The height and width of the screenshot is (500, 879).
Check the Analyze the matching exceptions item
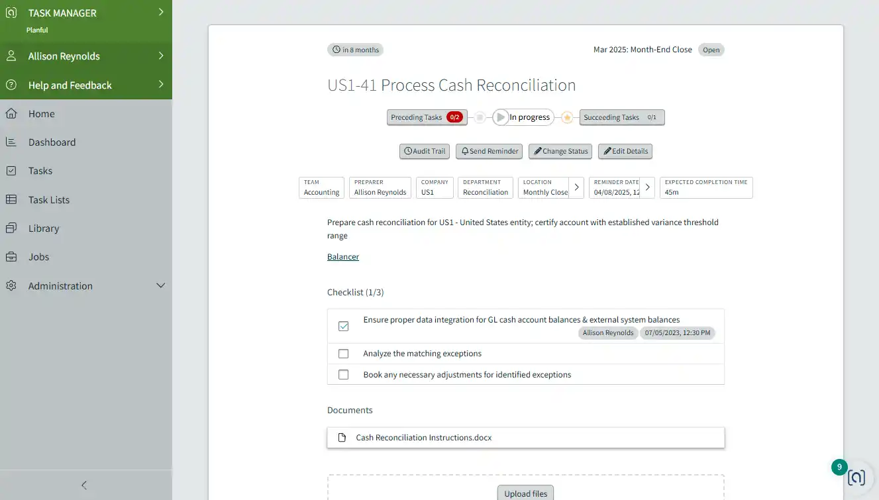[343, 353]
